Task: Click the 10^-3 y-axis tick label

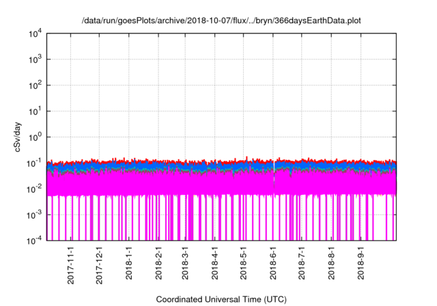Action: click(x=34, y=215)
